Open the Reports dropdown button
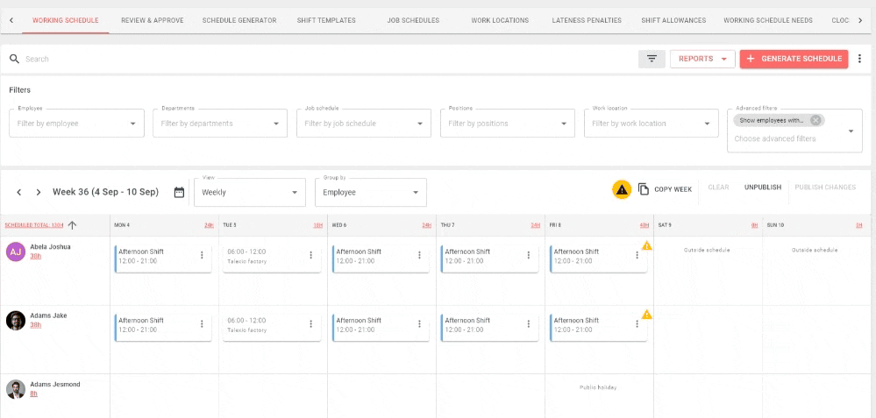876x418 pixels. pos(702,60)
